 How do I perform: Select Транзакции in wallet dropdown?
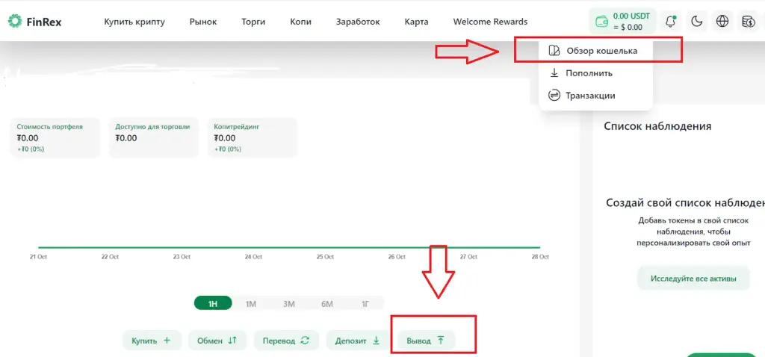(x=595, y=96)
